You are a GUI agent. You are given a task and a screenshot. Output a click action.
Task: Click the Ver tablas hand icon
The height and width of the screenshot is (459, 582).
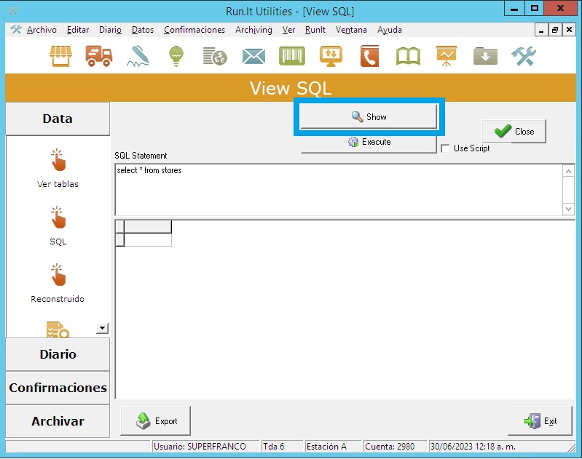[x=58, y=160]
